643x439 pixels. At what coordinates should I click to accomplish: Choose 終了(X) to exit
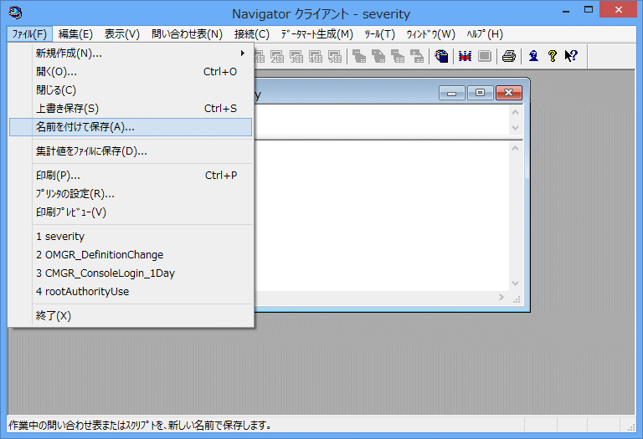(131, 316)
